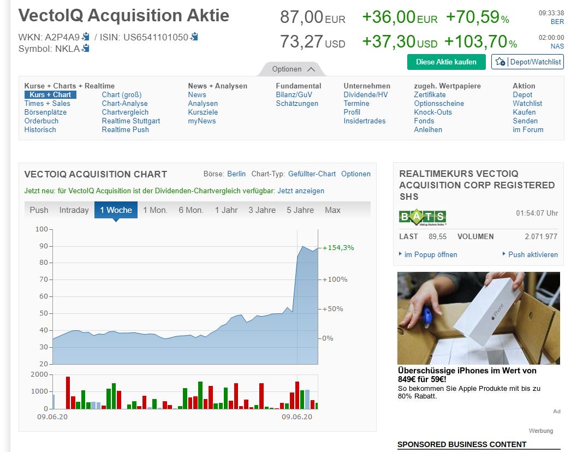Open the chart Optionen link
571x452 pixels.
click(x=355, y=174)
